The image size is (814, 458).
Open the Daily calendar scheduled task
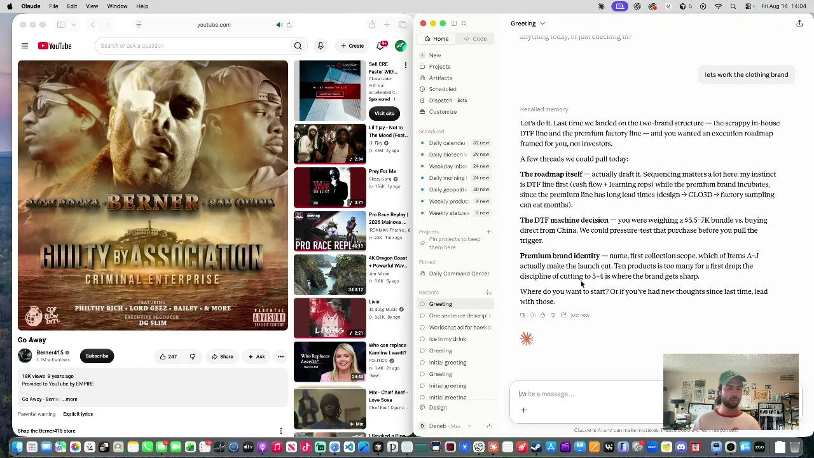coord(454,143)
